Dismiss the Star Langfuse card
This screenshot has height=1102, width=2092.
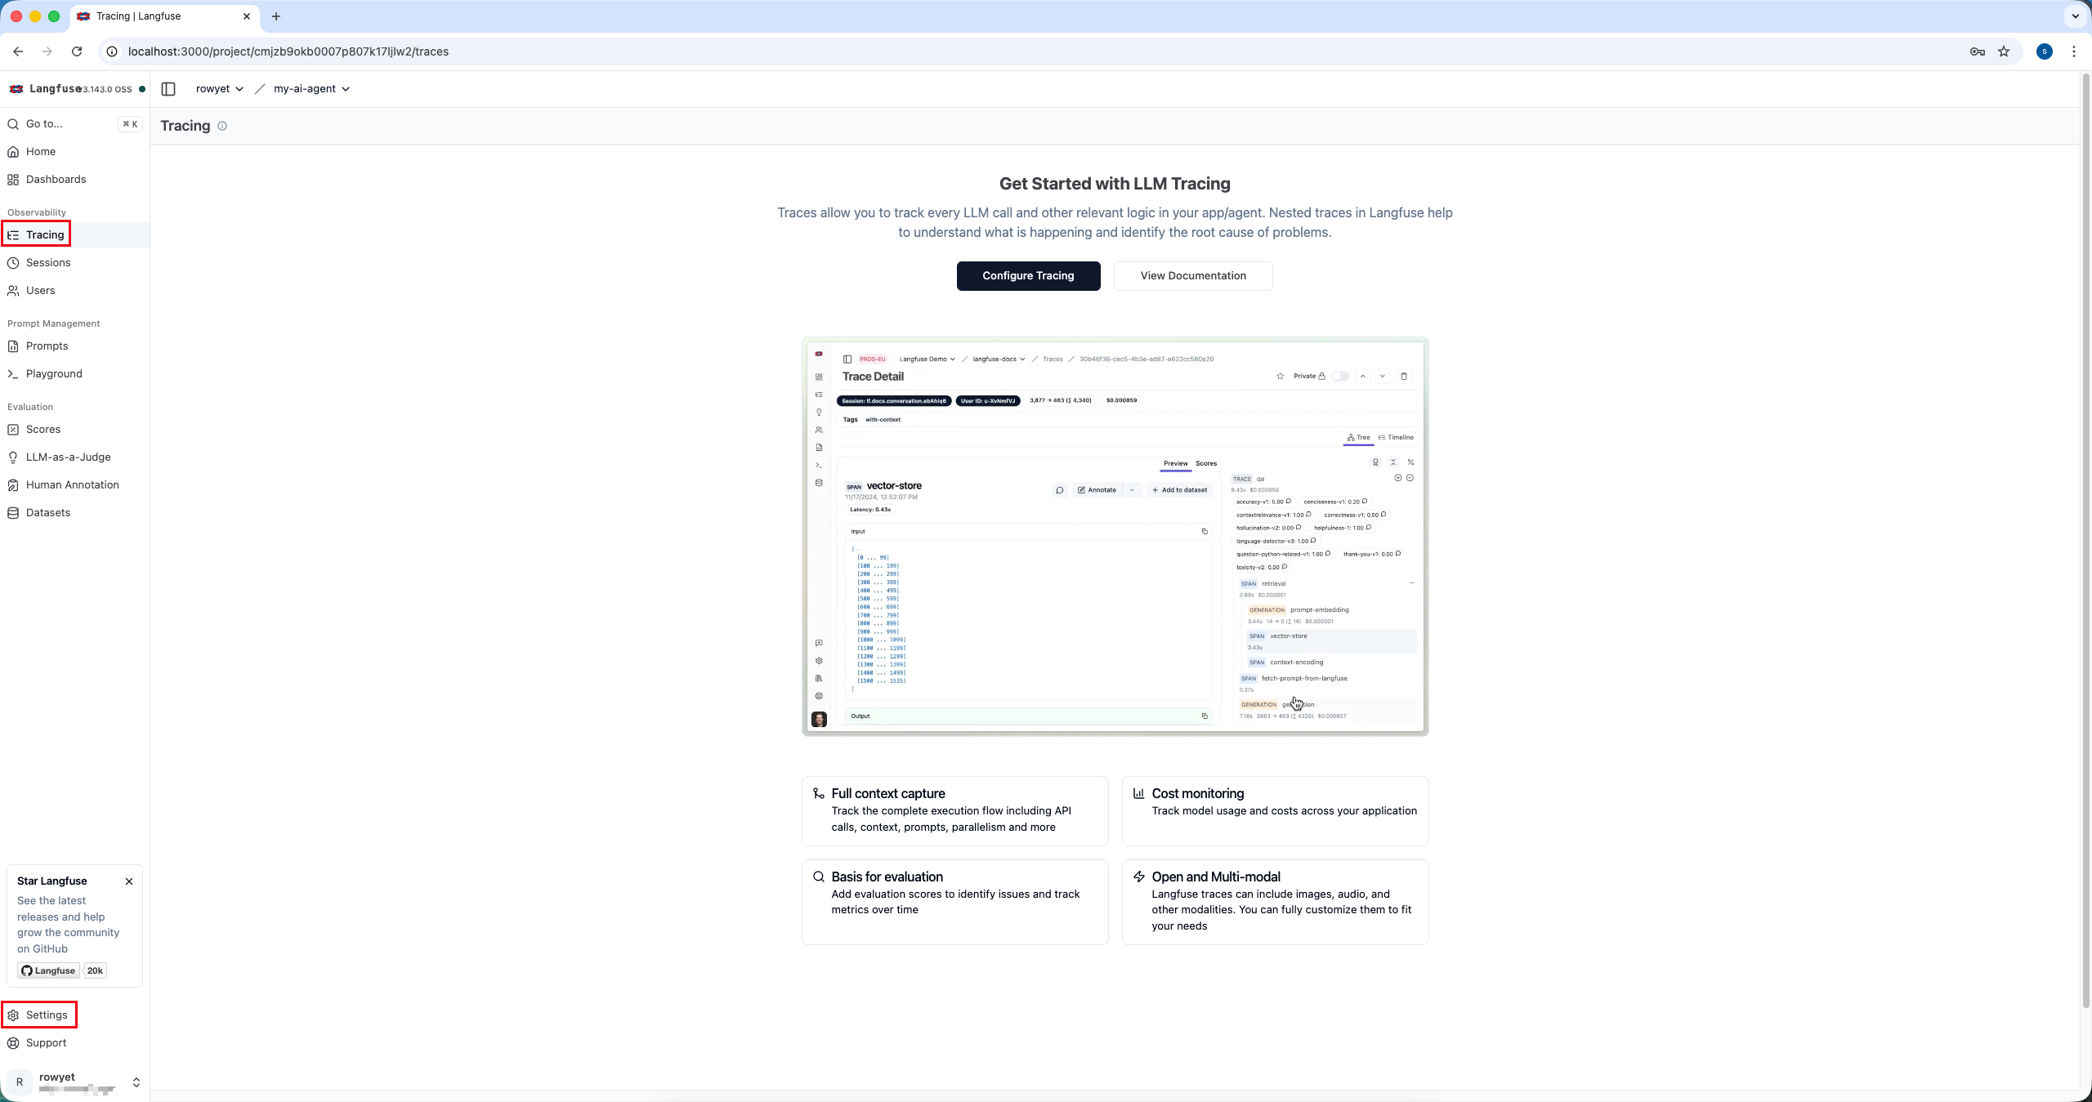(129, 881)
